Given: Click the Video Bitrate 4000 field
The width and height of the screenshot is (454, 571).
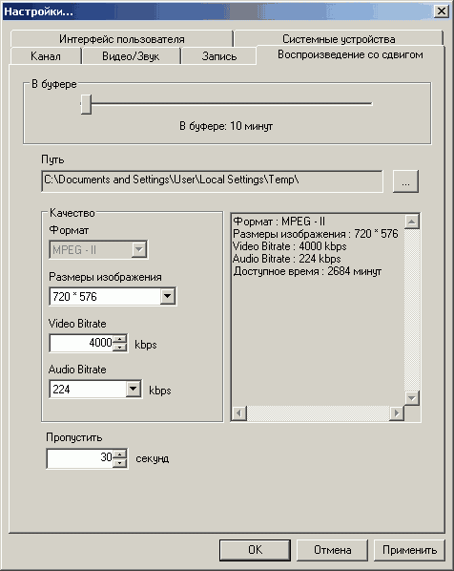Looking at the screenshot, I should pos(81,343).
